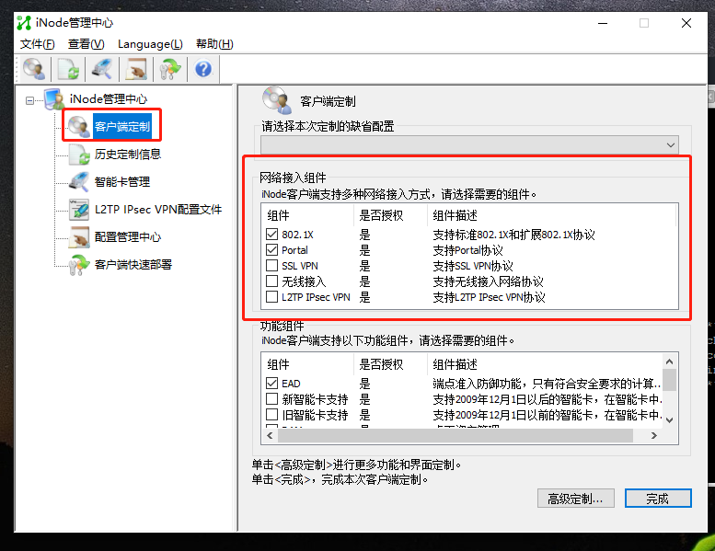Screen dimensions: 715x551
Task: Open the Language(L) menu
Action: click(x=150, y=44)
